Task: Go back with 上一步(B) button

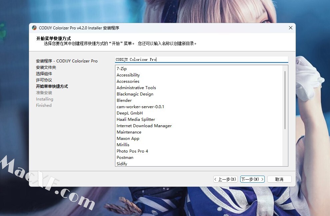Action: (x=226, y=179)
